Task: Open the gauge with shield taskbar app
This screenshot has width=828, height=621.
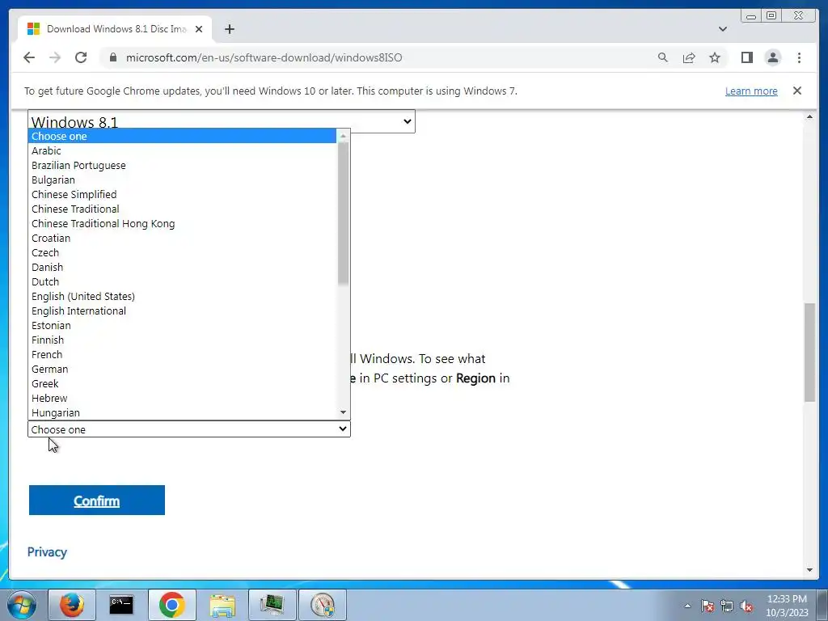Action: (x=322, y=605)
